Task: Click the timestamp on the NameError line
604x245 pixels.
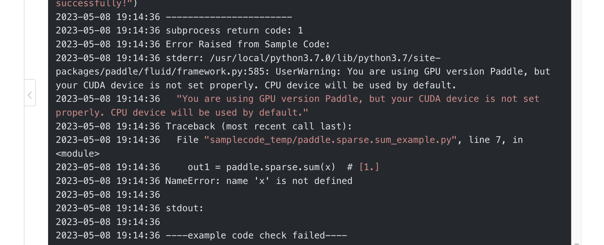Action: 108,181
